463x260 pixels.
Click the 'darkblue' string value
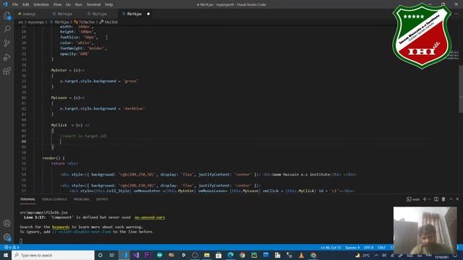tap(134, 108)
